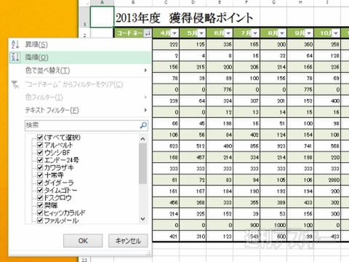Select the cell with value 222
Viewport: 349px width, 262px height.
[x=166, y=44]
